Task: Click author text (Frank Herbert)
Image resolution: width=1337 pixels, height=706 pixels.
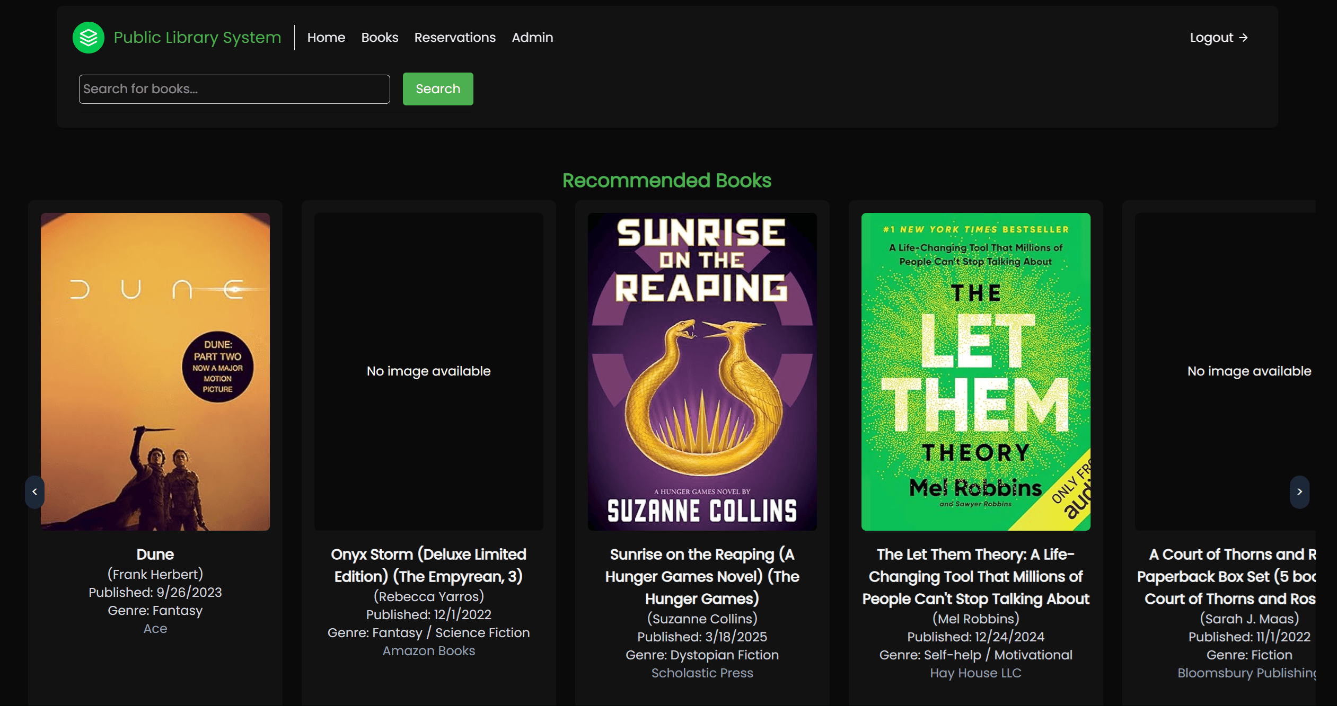Action: [155, 575]
